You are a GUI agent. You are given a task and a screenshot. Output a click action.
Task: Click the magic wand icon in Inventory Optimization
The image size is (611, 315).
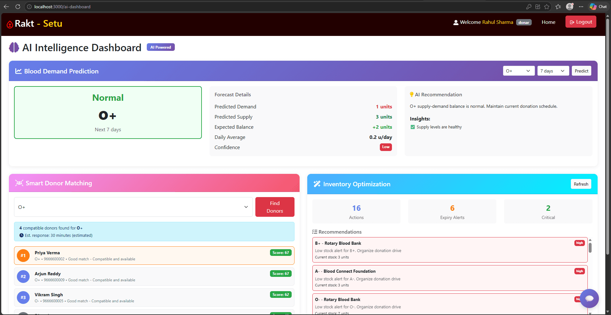click(x=317, y=184)
